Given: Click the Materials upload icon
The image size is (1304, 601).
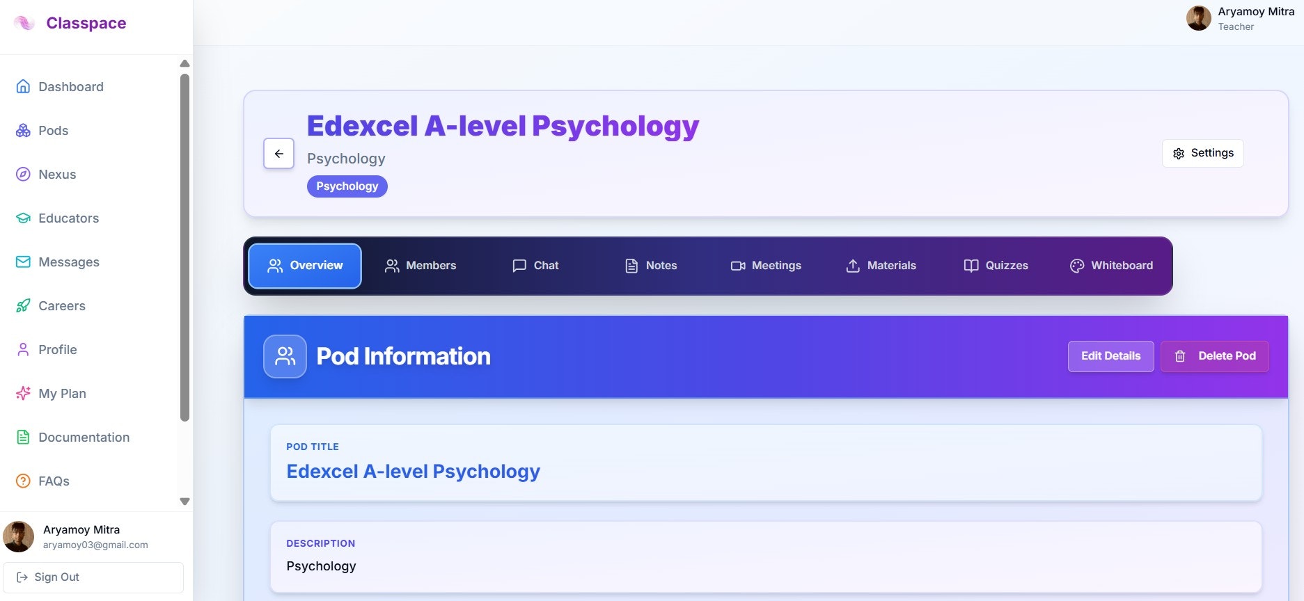Looking at the screenshot, I should [853, 266].
